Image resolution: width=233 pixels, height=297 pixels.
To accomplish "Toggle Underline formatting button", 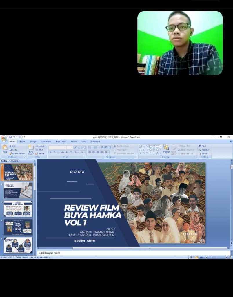I will pyautogui.click(x=58, y=152).
